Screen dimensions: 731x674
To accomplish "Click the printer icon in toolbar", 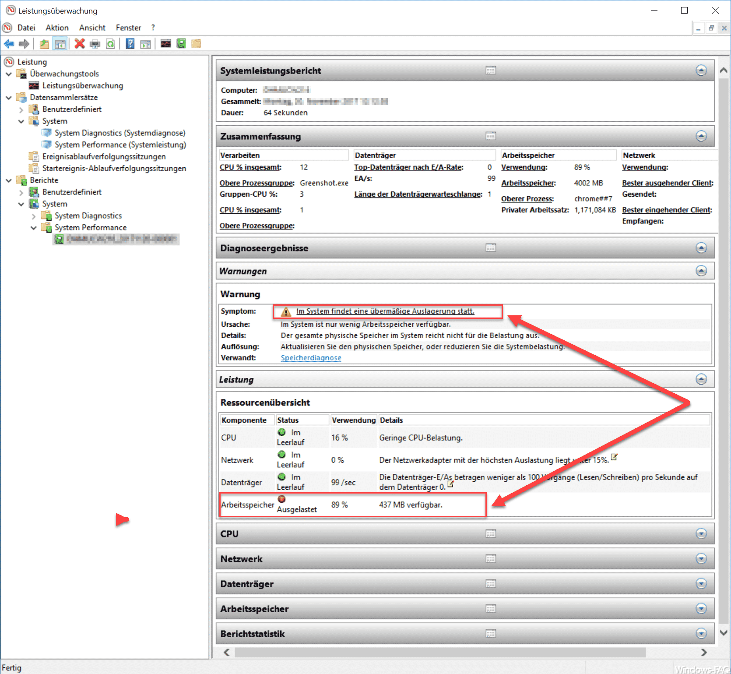I will (x=95, y=44).
